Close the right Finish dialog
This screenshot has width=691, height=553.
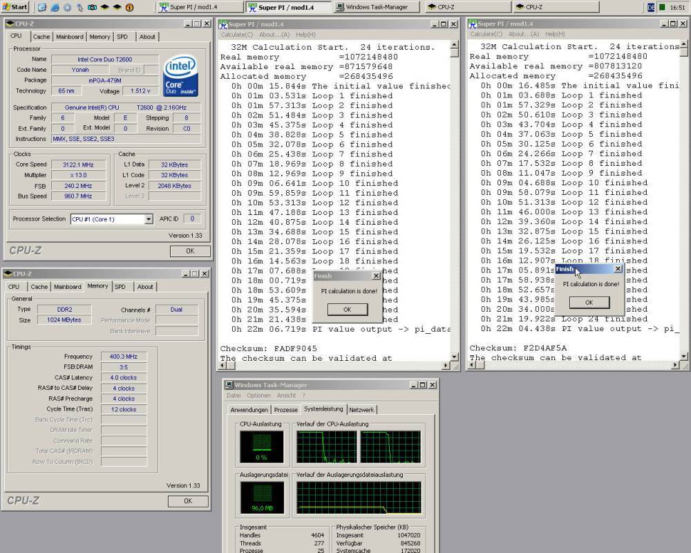[x=618, y=269]
